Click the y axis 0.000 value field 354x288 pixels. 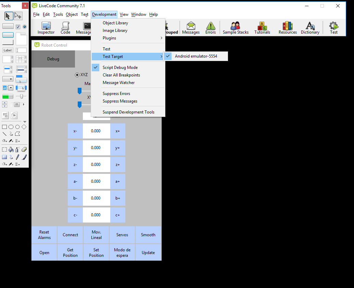point(97,148)
